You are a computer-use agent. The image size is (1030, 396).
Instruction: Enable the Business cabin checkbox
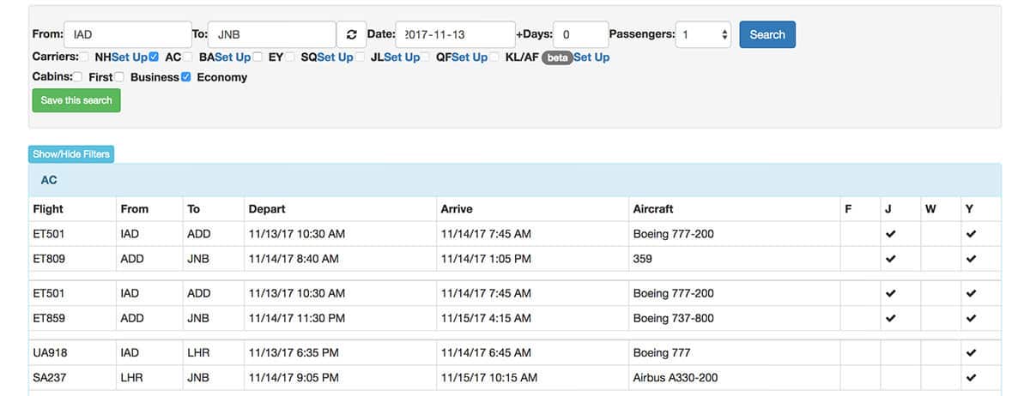(x=119, y=77)
